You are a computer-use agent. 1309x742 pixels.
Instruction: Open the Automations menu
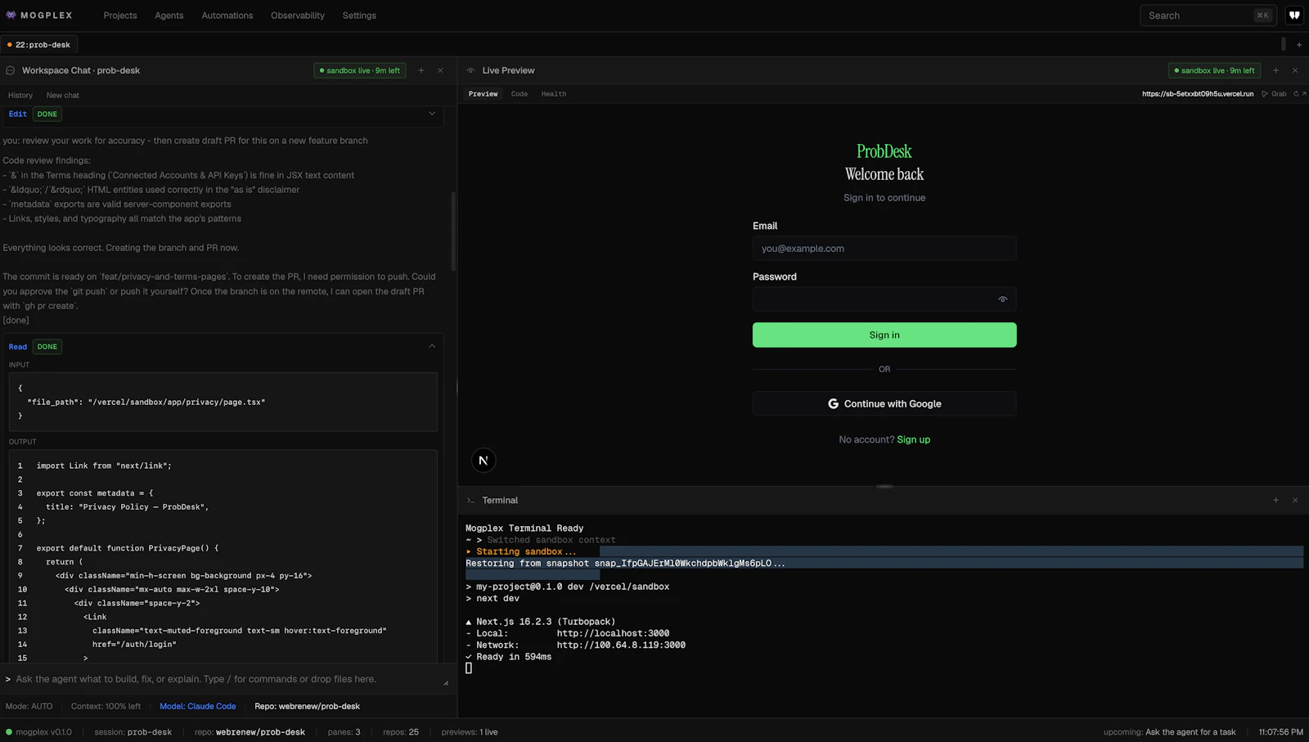pos(227,16)
